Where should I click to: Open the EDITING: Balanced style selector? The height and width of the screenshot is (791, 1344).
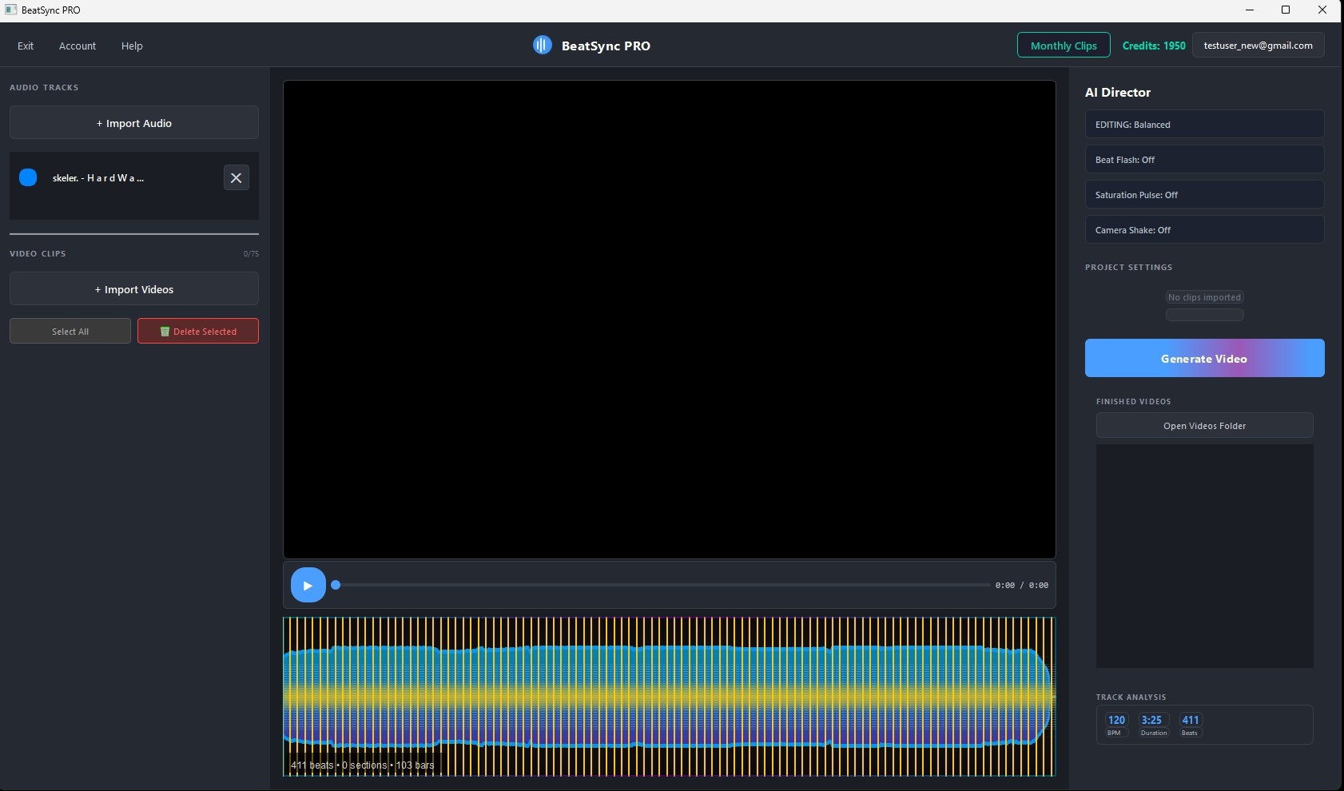[x=1204, y=124]
